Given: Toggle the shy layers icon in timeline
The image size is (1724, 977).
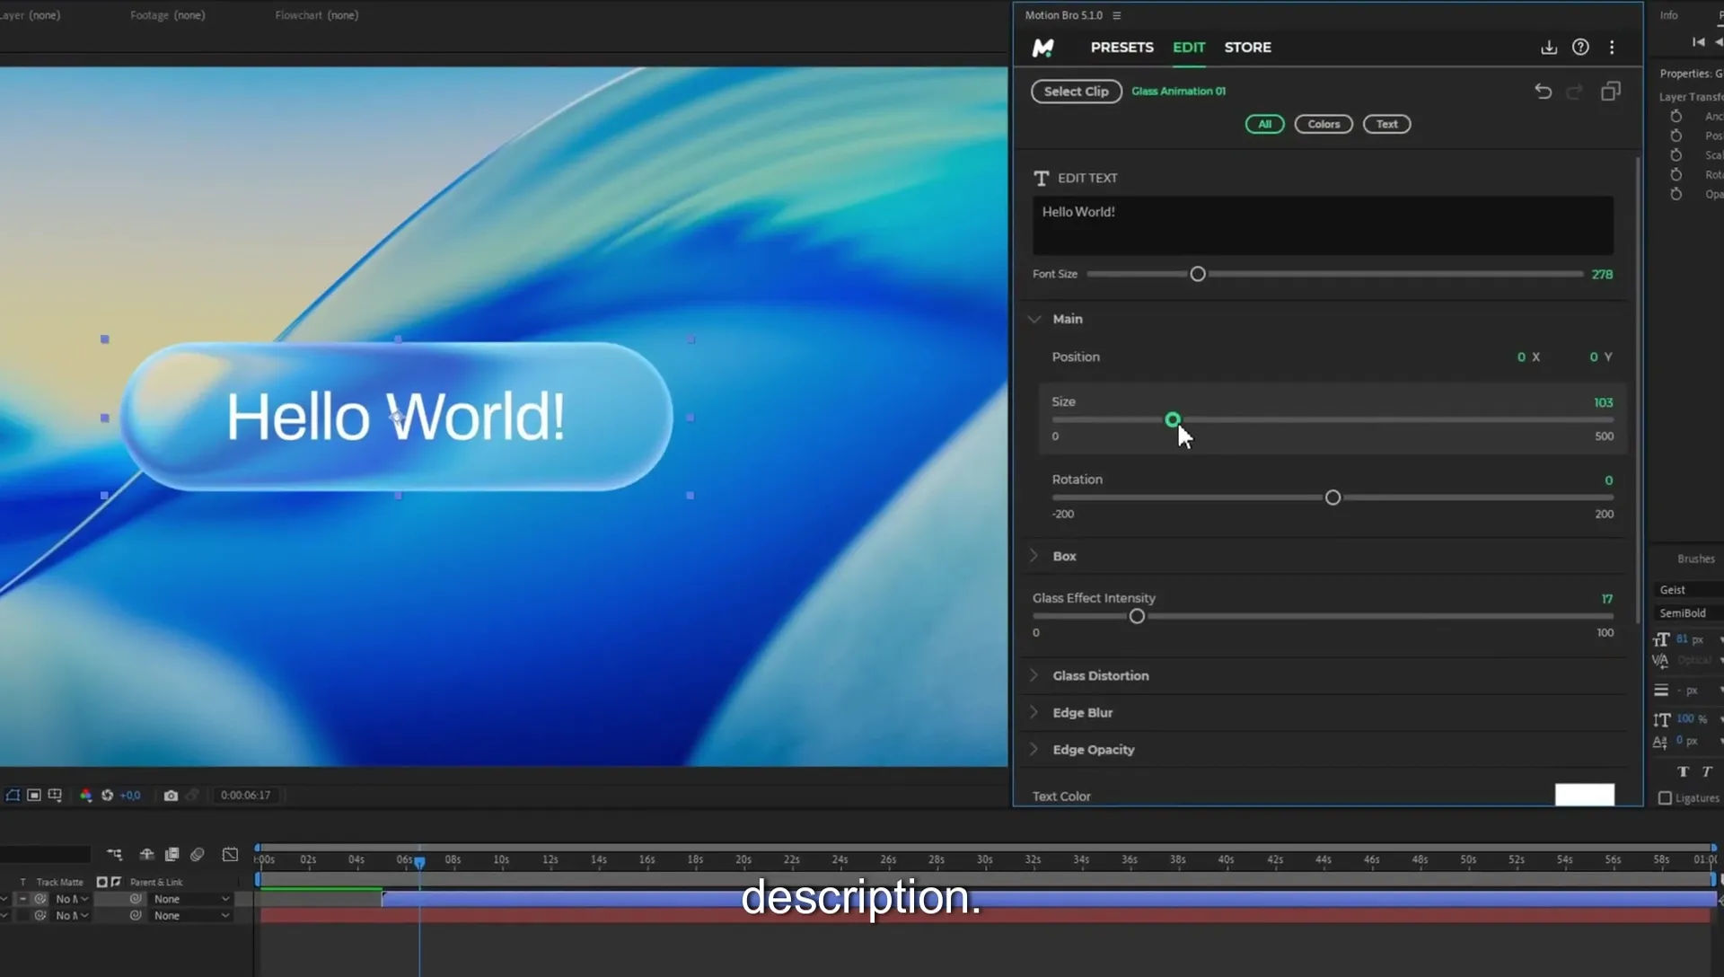Looking at the screenshot, I should (146, 855).
